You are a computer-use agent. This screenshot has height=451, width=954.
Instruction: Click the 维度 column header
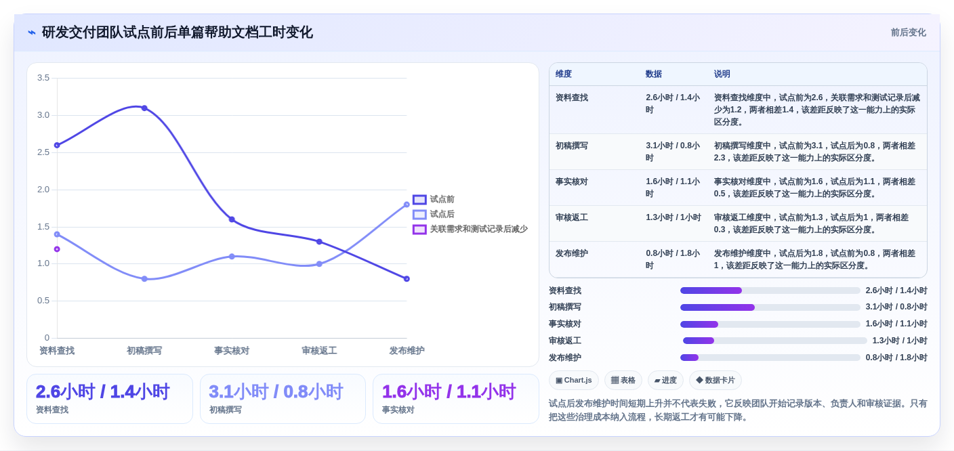(x=564, y=74)
